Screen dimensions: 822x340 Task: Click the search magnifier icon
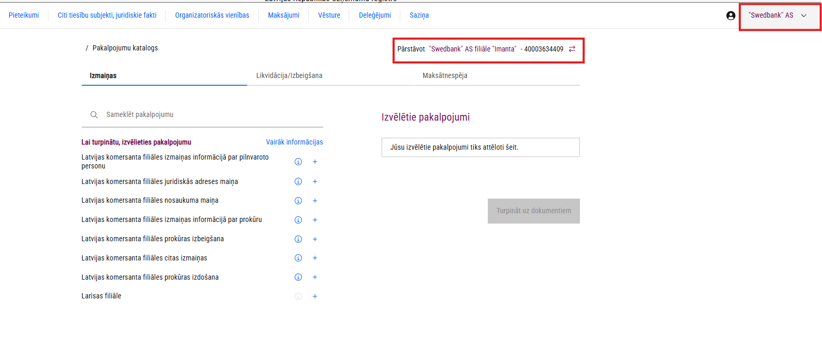tap(94, 115)
